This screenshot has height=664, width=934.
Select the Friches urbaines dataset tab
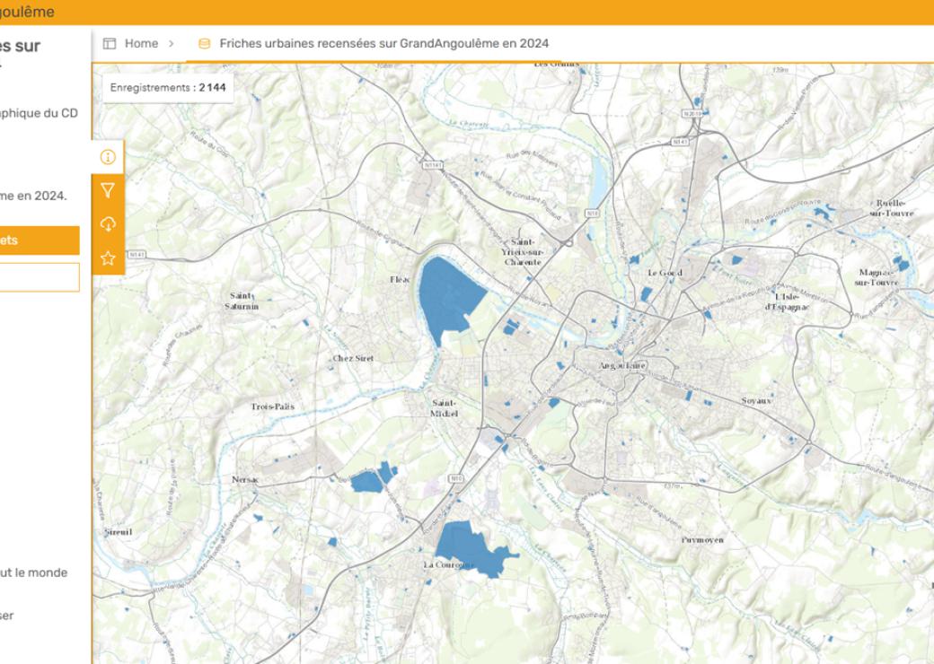373,43
